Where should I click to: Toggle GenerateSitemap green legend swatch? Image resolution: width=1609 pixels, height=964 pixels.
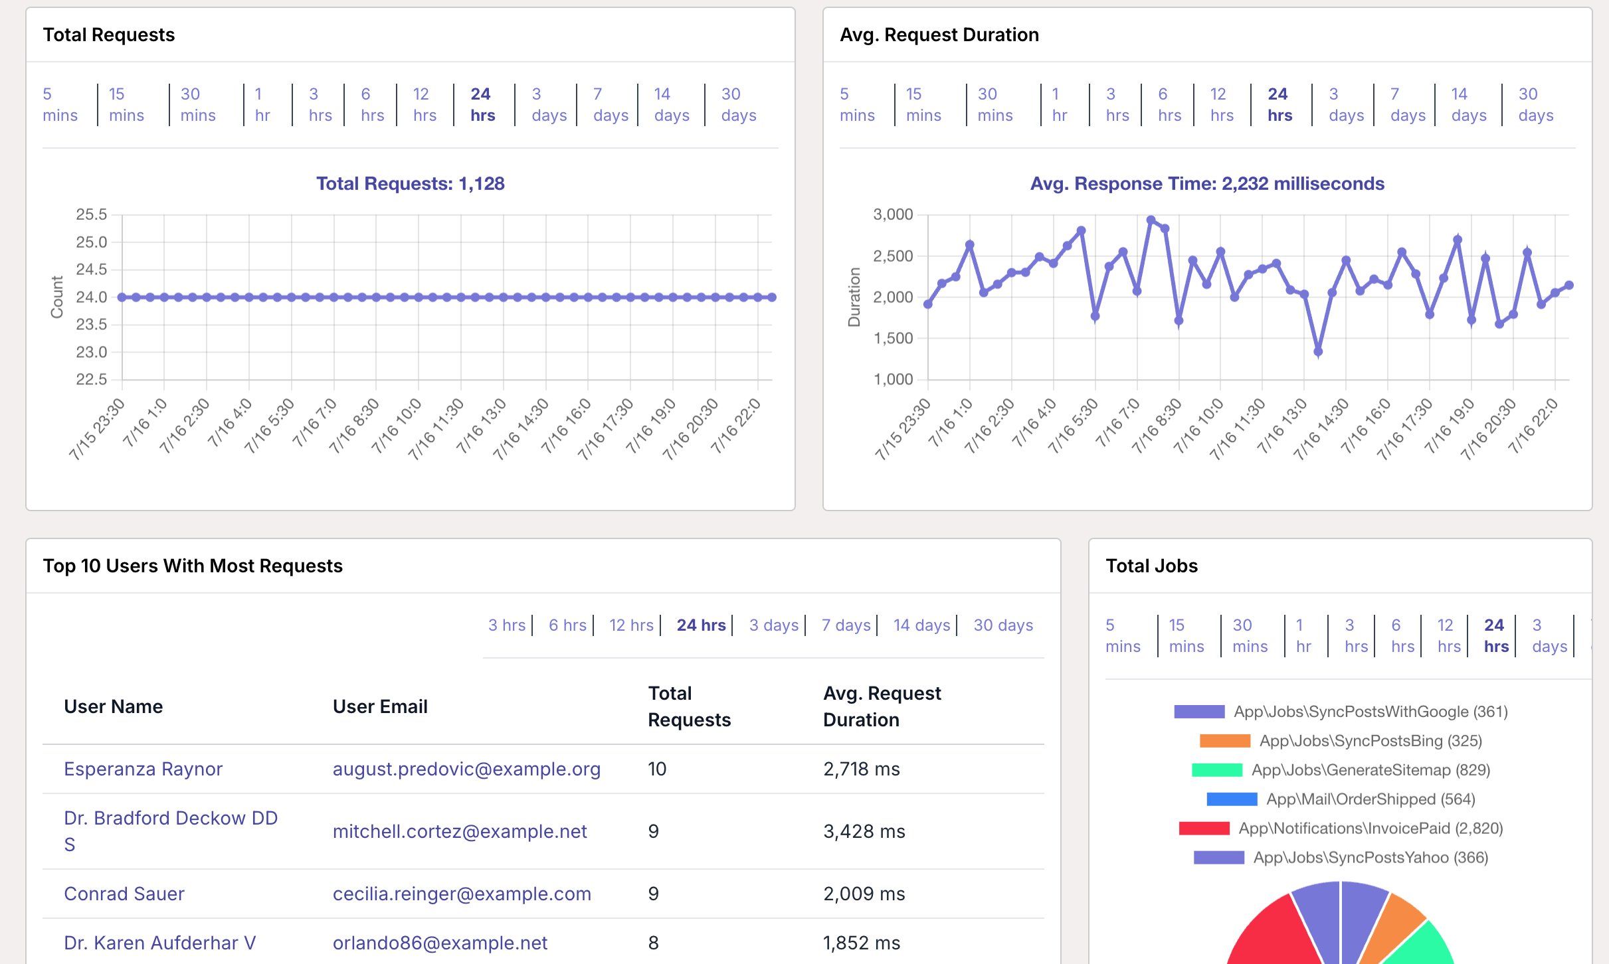[x=1217, y=770]
